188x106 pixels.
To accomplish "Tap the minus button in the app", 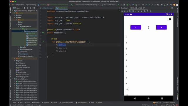I will 136,27.
